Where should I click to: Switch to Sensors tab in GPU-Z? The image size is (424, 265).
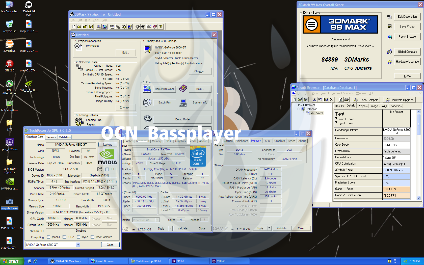[x=51, y=137]
